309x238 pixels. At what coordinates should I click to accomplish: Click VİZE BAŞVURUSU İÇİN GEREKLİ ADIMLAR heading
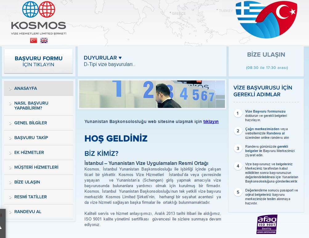coord(263,91)
